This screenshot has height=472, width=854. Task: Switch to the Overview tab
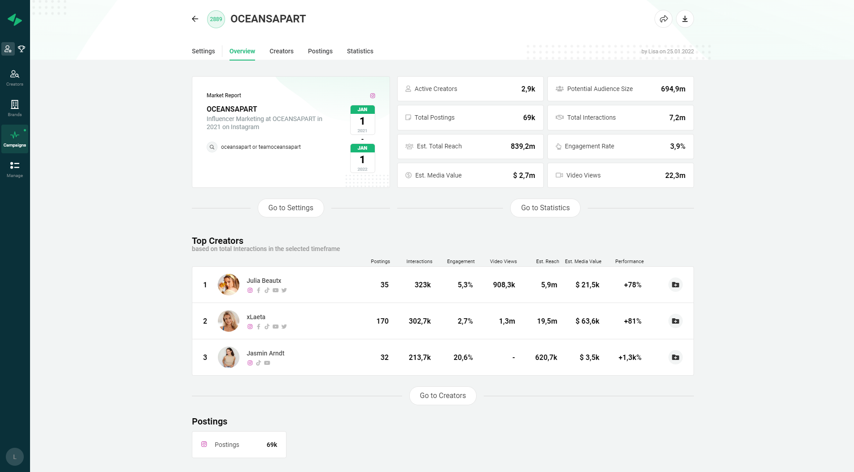click(x=242, y=51)
